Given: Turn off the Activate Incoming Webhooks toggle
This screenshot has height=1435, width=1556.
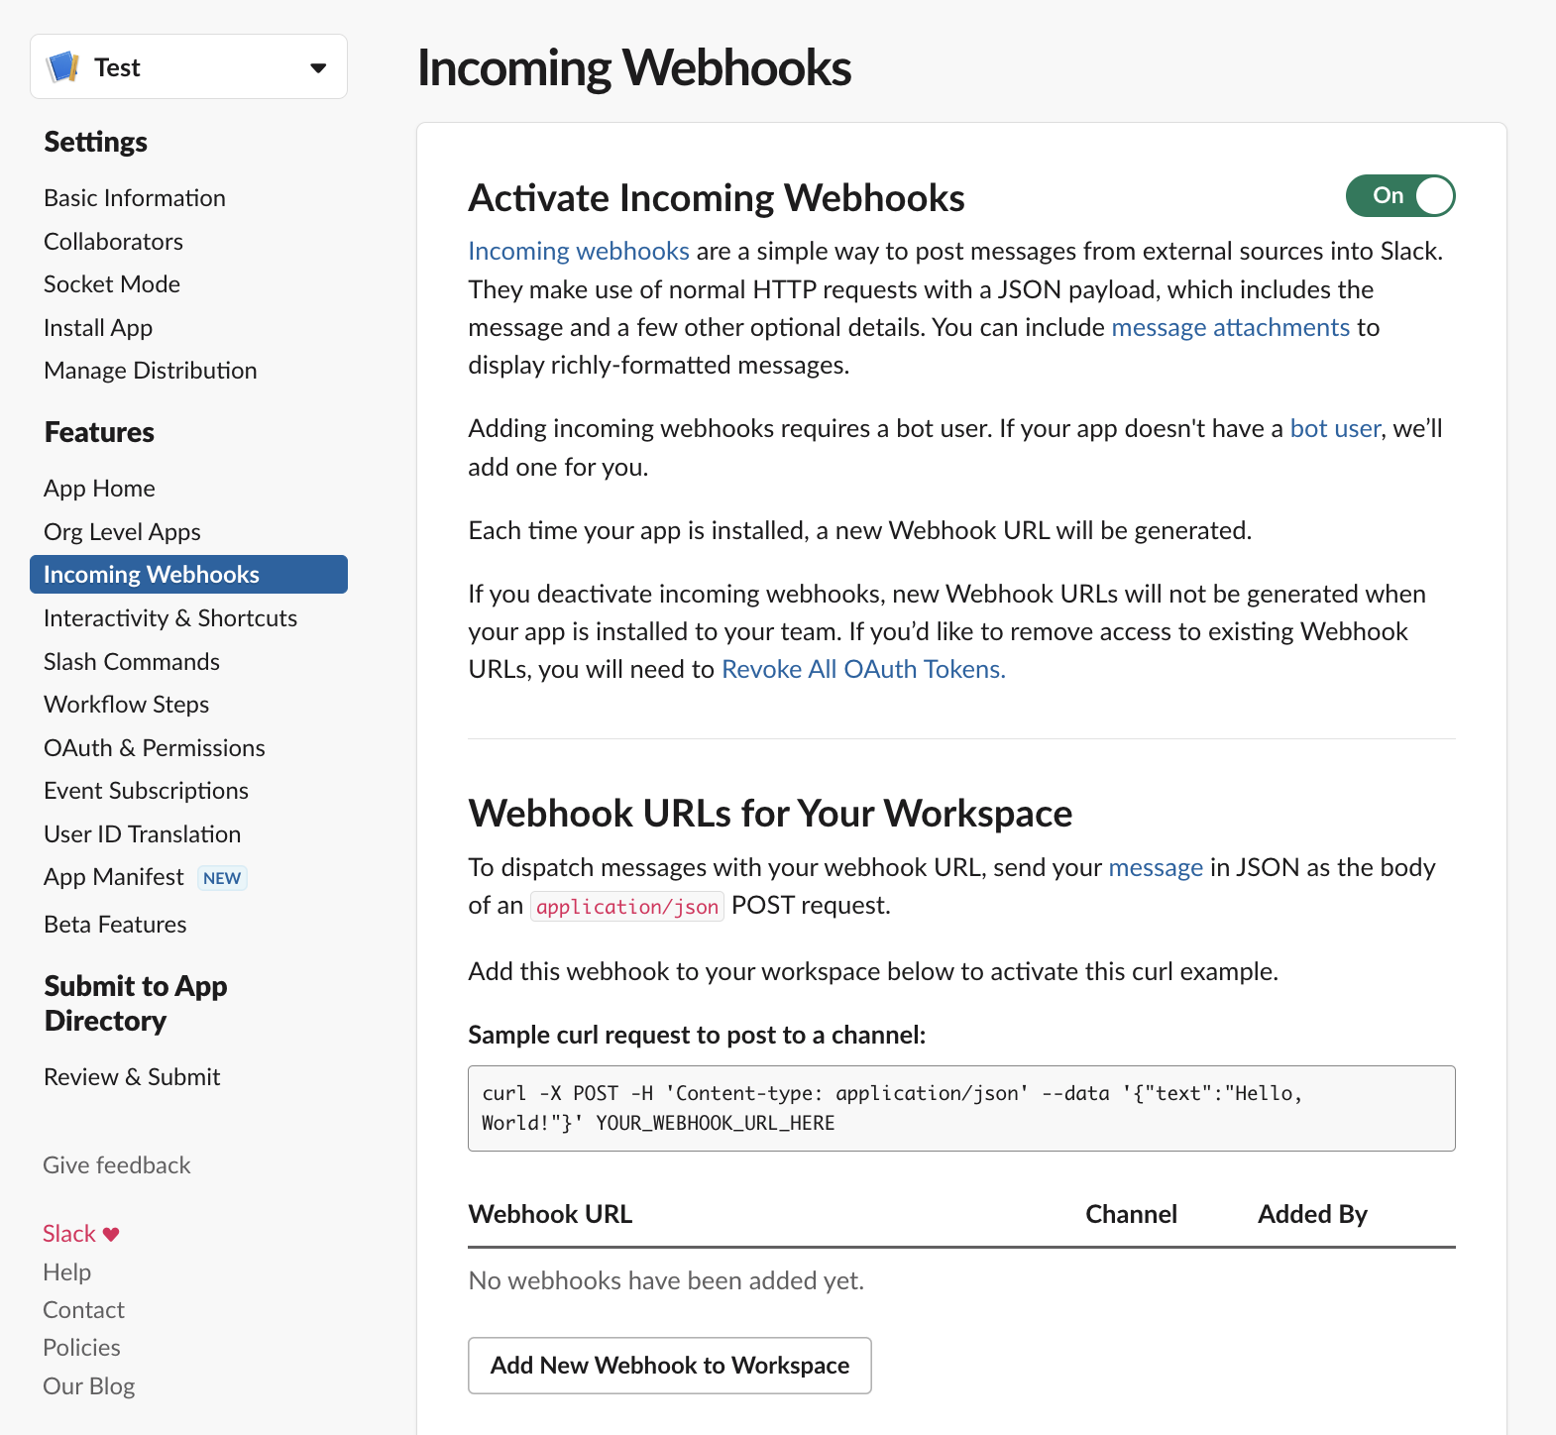Looking at the screenshot, I should (x=1399, y=196).
